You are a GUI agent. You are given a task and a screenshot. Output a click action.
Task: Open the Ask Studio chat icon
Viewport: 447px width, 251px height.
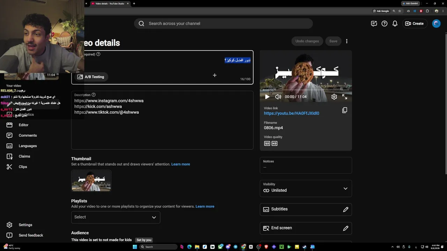point(374,24)
